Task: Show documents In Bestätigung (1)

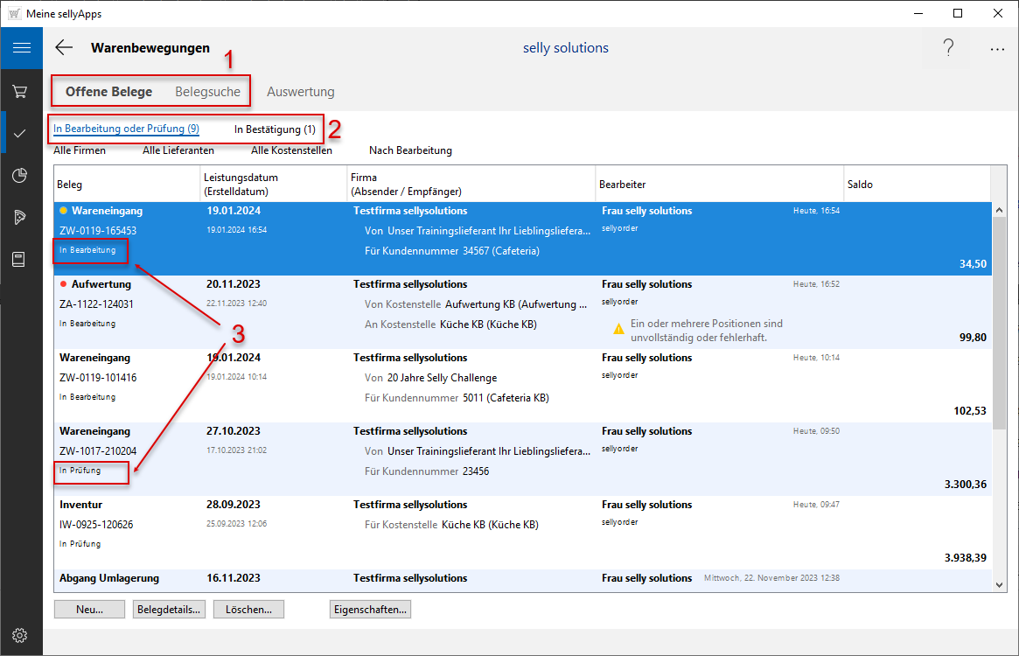Action: pos(275,129)
